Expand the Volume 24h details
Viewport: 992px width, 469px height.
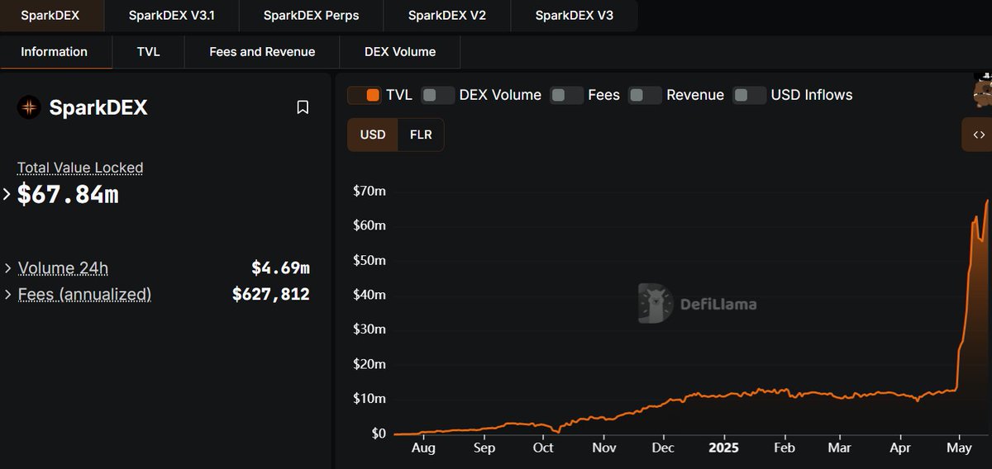click(x=8, y=268)
